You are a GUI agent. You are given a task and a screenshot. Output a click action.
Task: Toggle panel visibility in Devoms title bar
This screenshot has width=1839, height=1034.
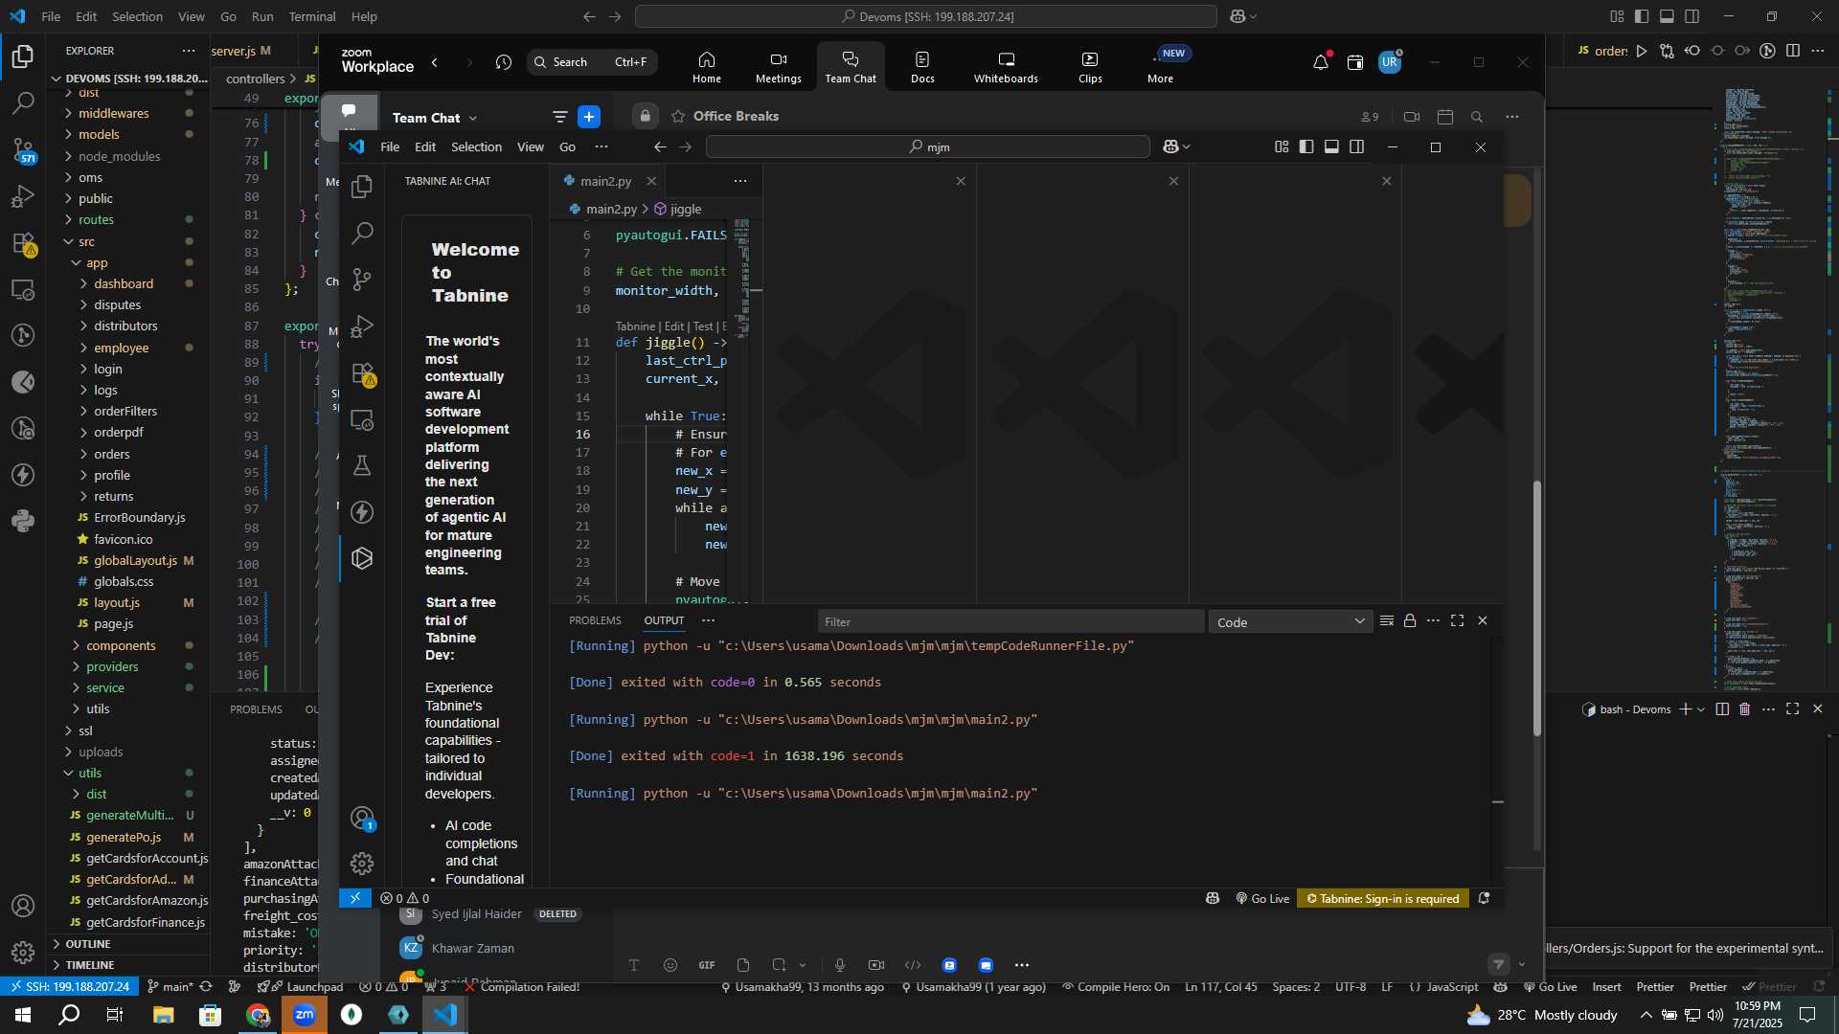[1667, 16]
